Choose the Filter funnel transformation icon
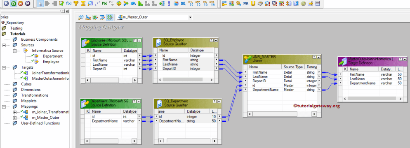Viewport: 410px width, 148px height. point(76,3)
